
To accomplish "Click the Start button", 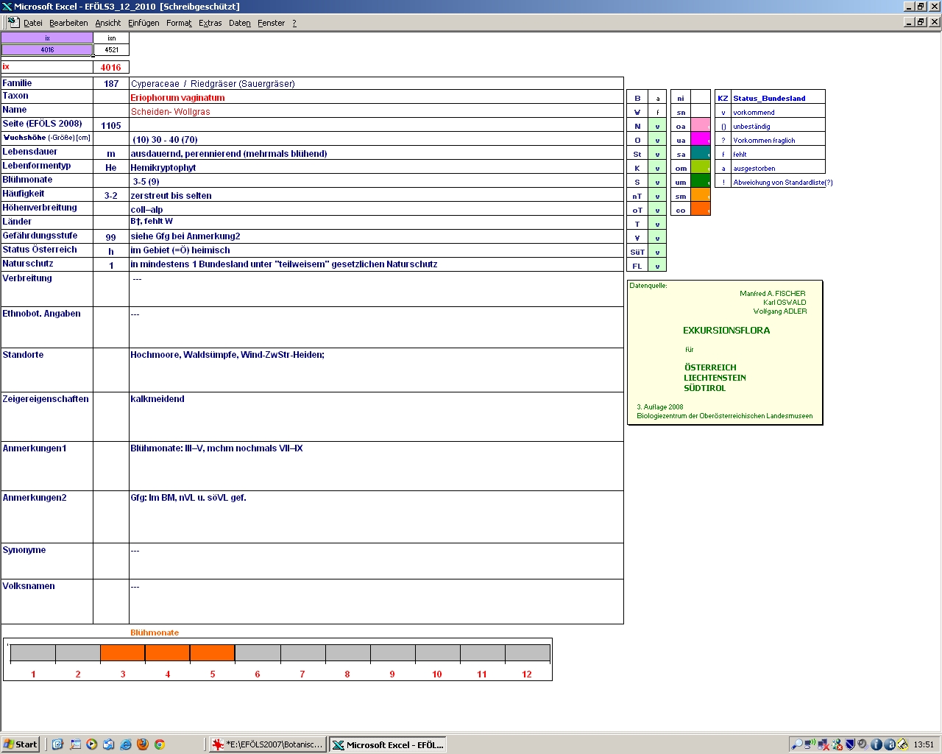I will click(x=20, y=744).
